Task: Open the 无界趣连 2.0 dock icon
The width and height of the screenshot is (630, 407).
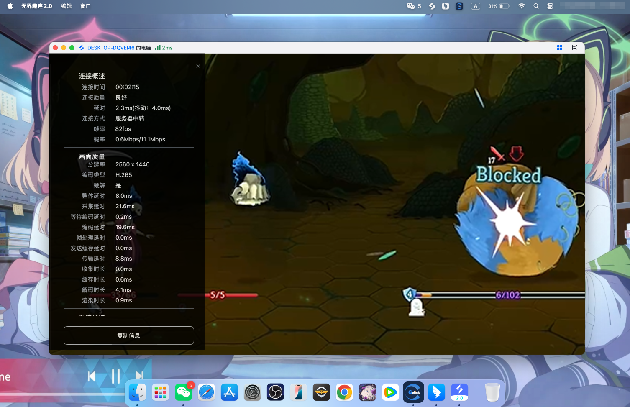Action: [459, 392]
